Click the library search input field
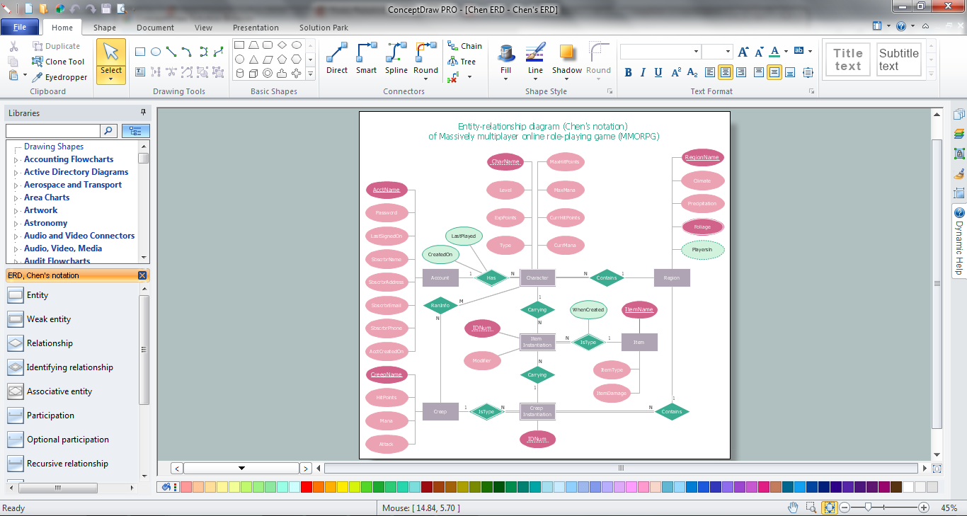 (x=53, y=131)
